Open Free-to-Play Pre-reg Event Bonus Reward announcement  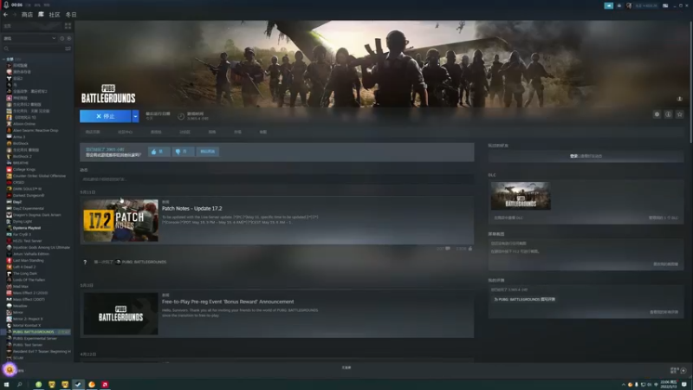pos(228,302)
